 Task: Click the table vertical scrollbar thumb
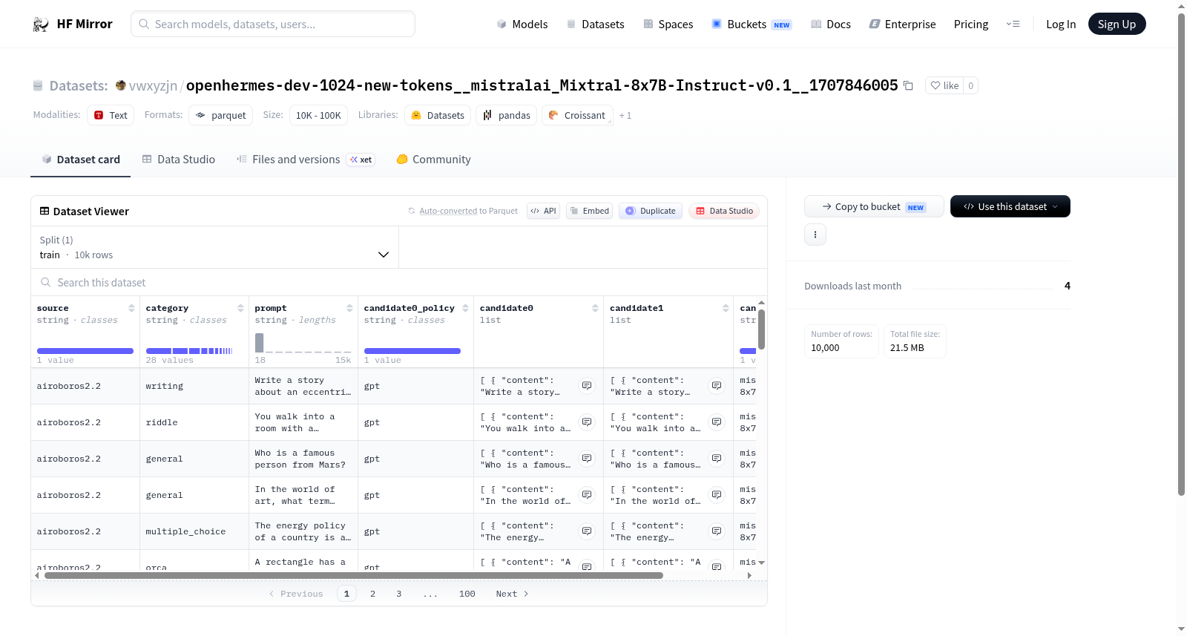point(761,329)
